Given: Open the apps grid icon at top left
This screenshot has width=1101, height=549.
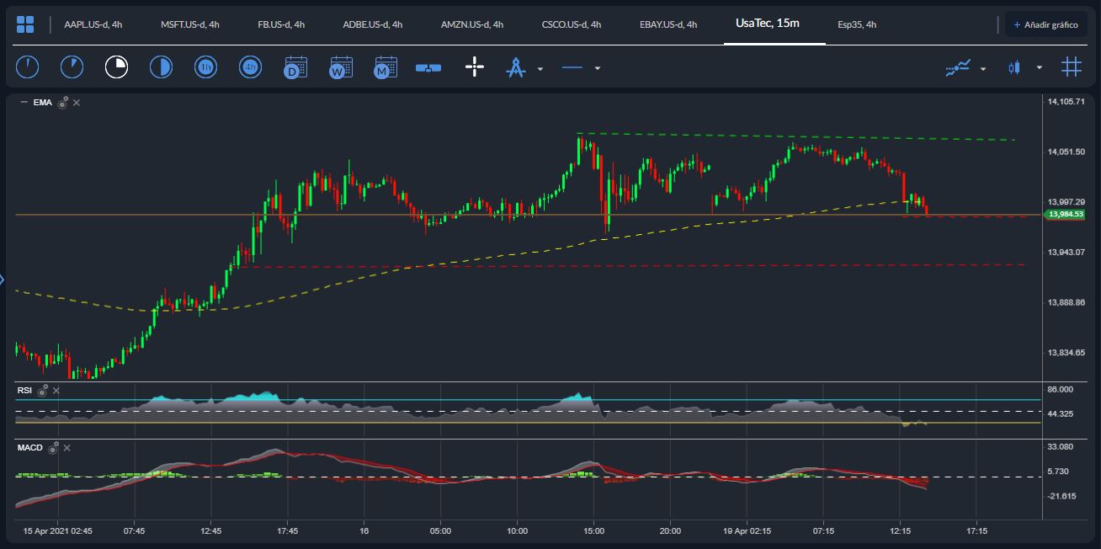Looking at the screenshot, I should click(x=25, y=24).
